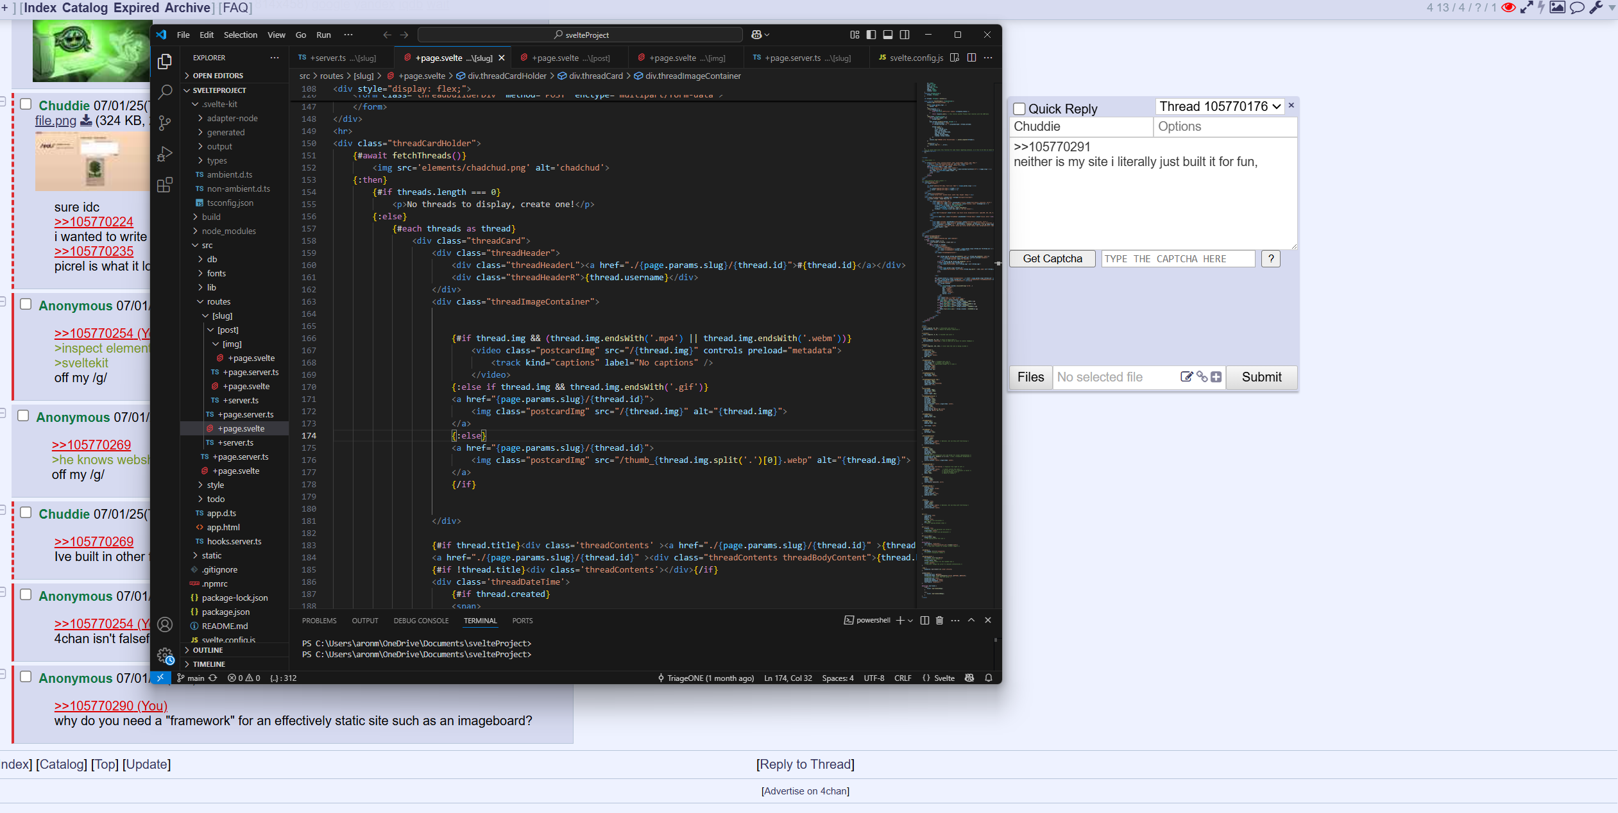
Task: Open the Accounts icon in the activity bar
Action: point(165,624)
